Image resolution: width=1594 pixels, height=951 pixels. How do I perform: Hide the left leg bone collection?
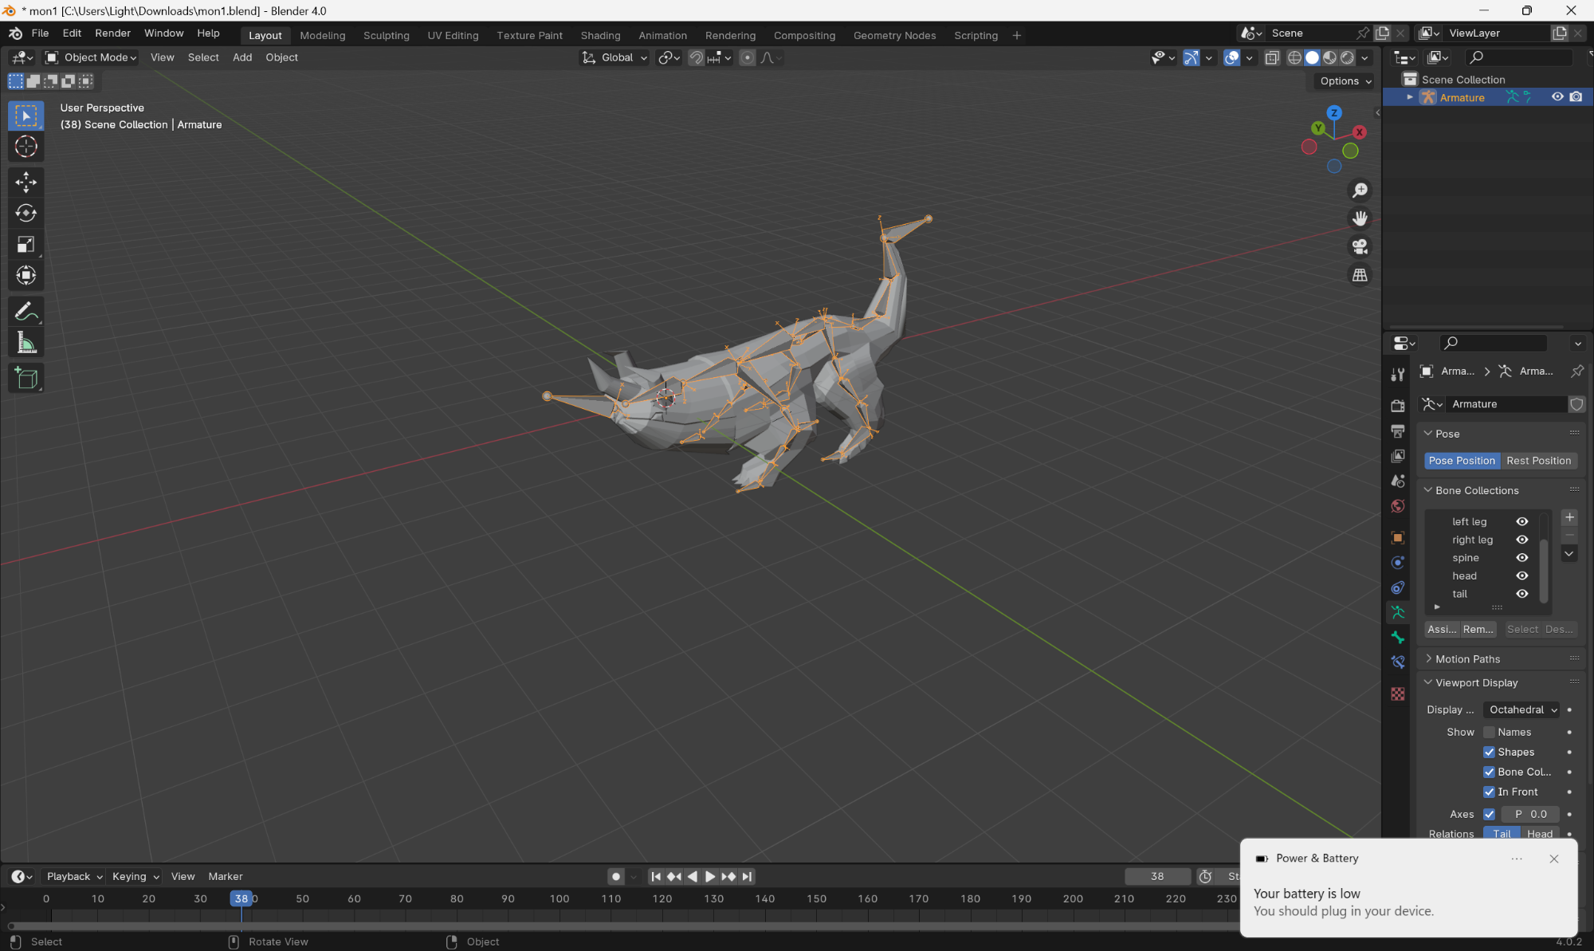[x=1521, y=521]
